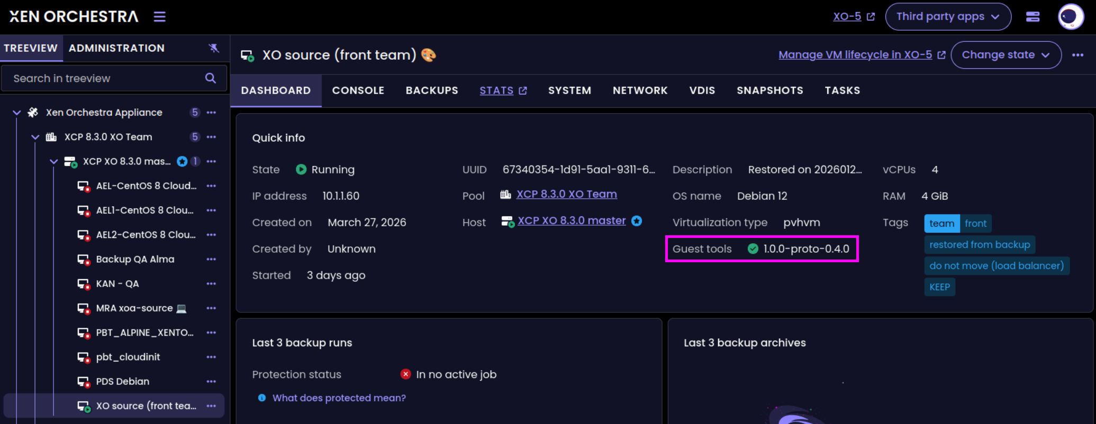
Task: Open the VDIs tab
Action: point(702,90)
